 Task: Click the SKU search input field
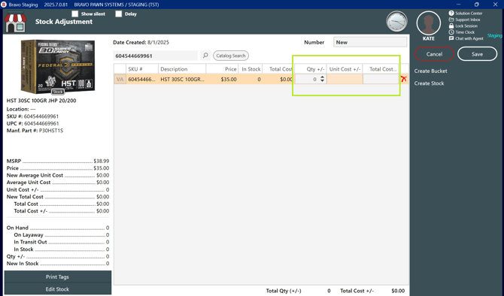tap(155, 56)
